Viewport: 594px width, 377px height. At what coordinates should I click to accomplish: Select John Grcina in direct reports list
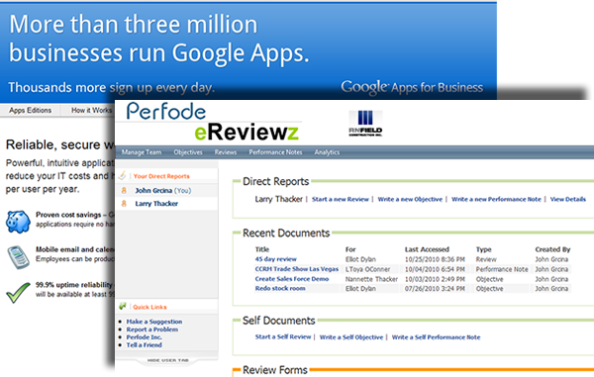point(163,190)
